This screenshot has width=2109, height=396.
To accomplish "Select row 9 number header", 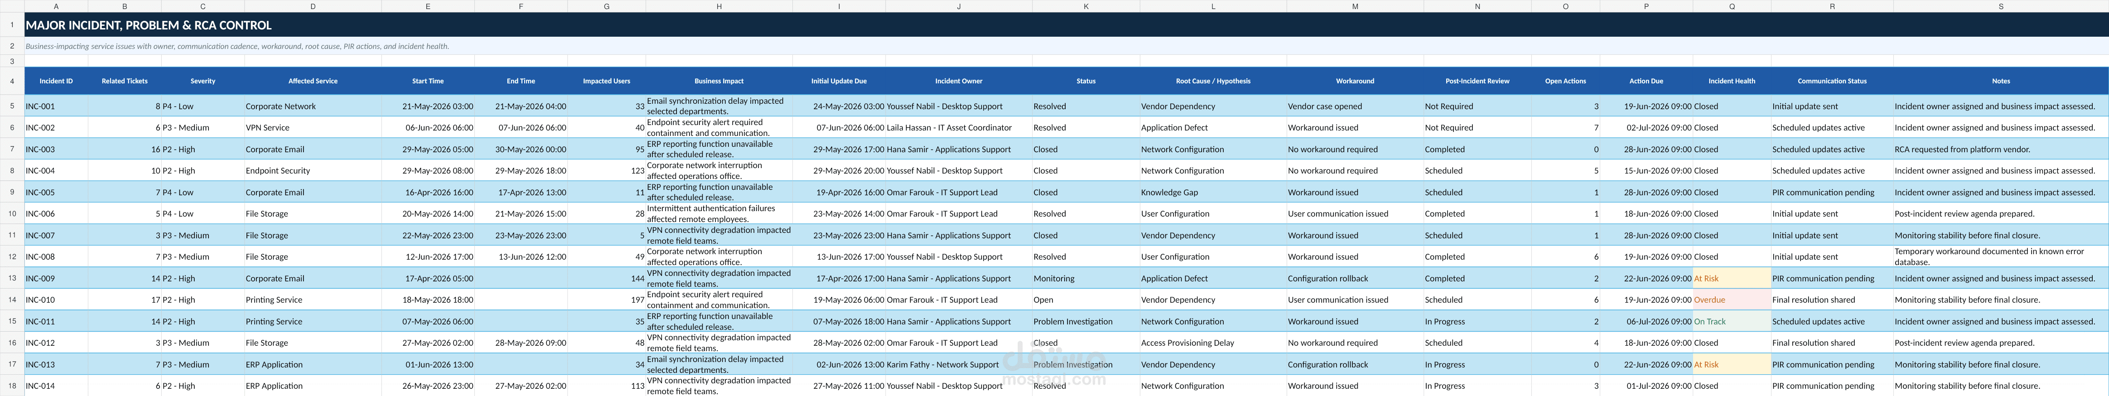I will (x=12, y=192).
